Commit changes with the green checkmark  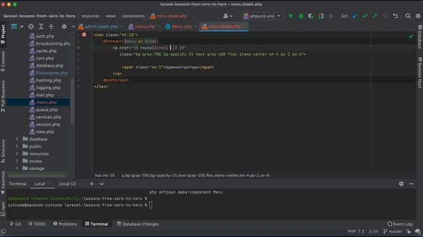point(365,16)
